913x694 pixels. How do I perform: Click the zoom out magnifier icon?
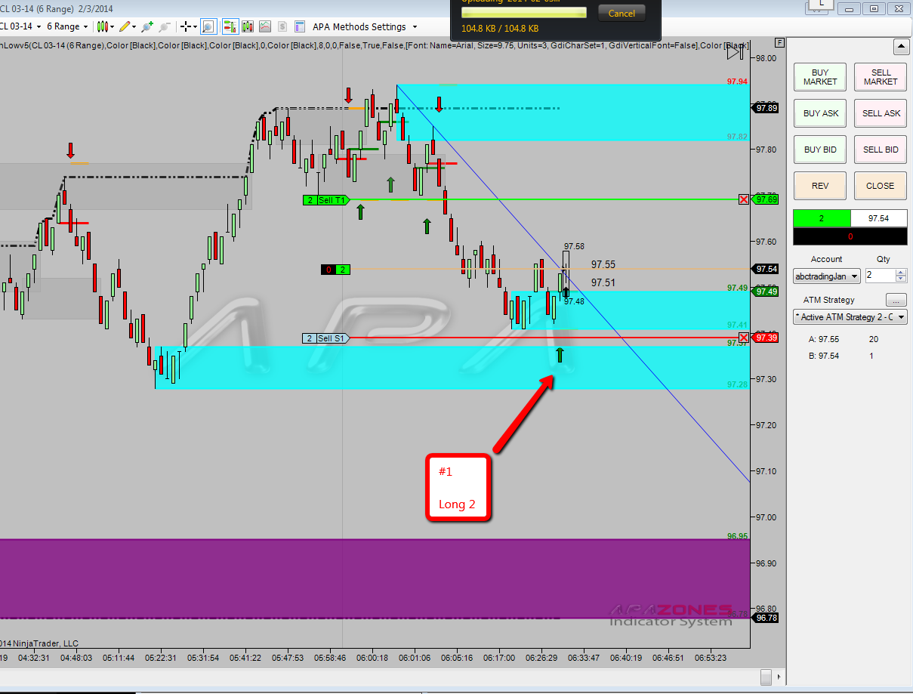(x=165, y=26)
